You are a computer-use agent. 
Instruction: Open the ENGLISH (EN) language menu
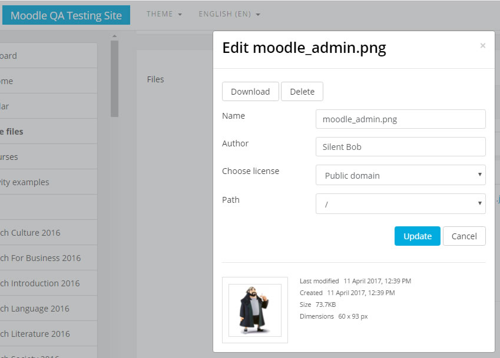(229, 14)
